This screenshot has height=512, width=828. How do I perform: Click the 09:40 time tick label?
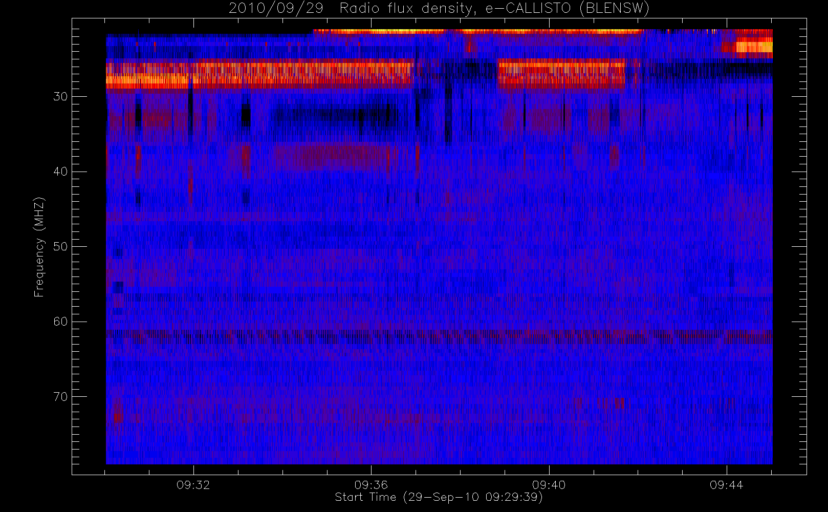[549, 485]
